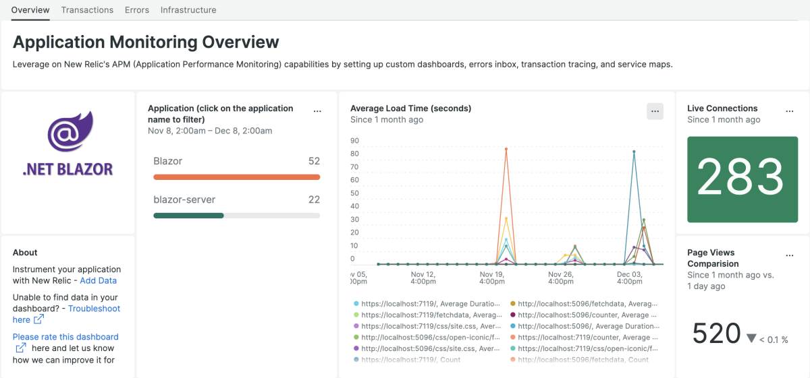Click the external link icon after Troubleshoot here

point(38,319)
